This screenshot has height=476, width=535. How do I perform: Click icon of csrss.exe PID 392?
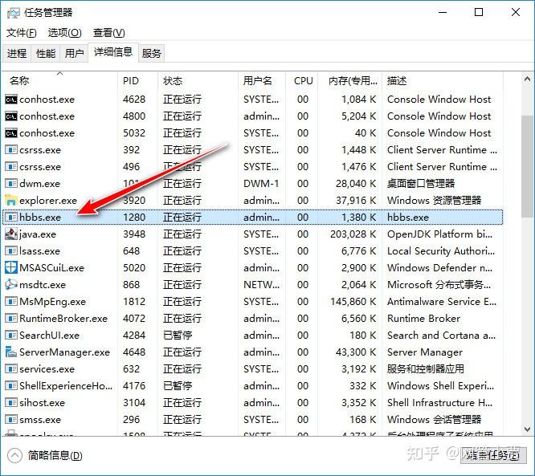point(11,149)
